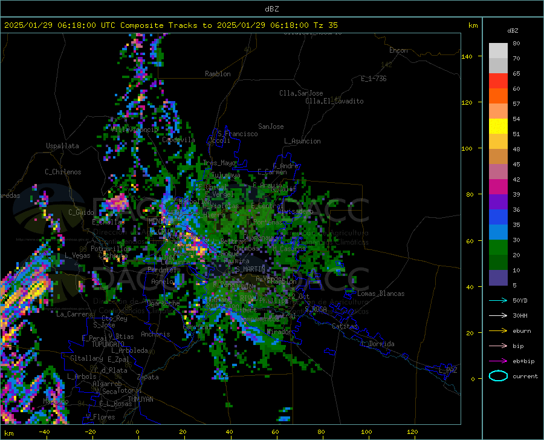Click the La_Carrera place label
This screenshot has height=440, width=544.
pyautogui.click(x=74, y=314)
